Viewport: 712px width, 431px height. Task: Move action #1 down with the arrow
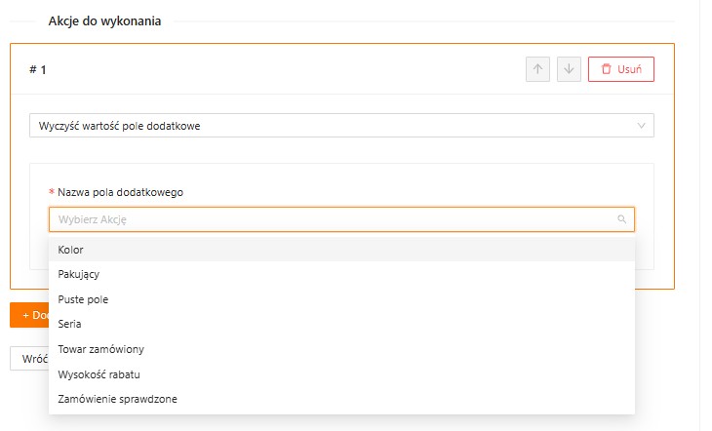[x=570, y=69]
